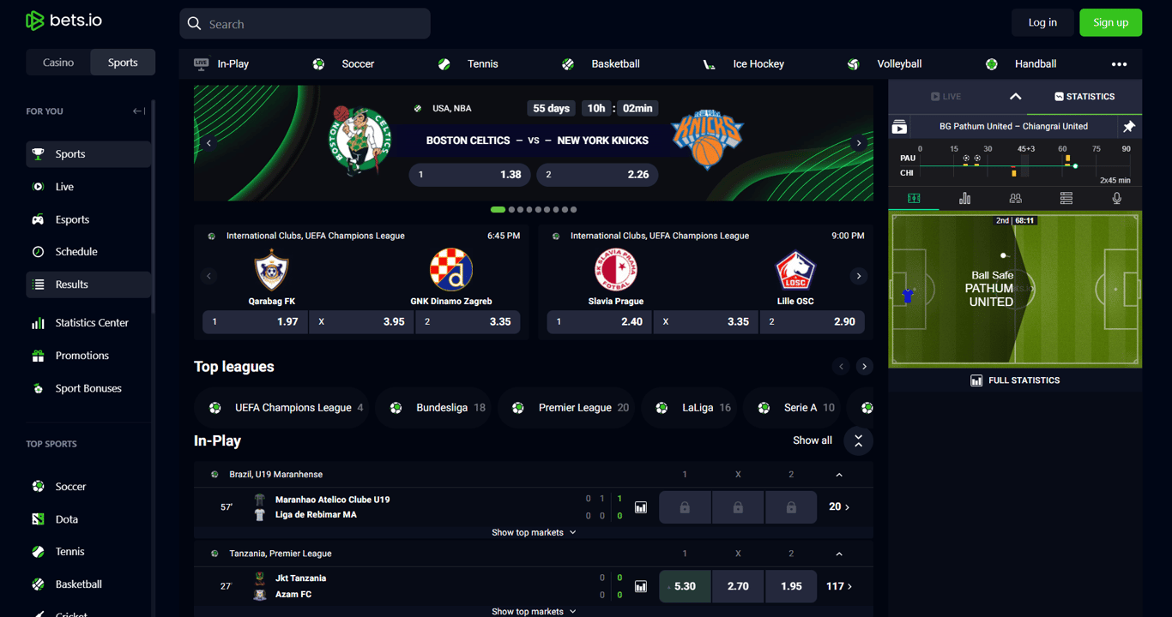This screenshot has height=617, width=1172.
Task: Open statistics icon for Jkt Tanzania match
Action: pyautogui.click(x=641, y=586)
